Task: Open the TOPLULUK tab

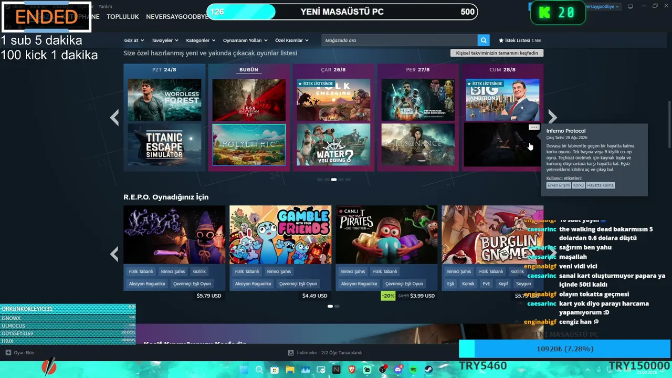Action: 123,17
